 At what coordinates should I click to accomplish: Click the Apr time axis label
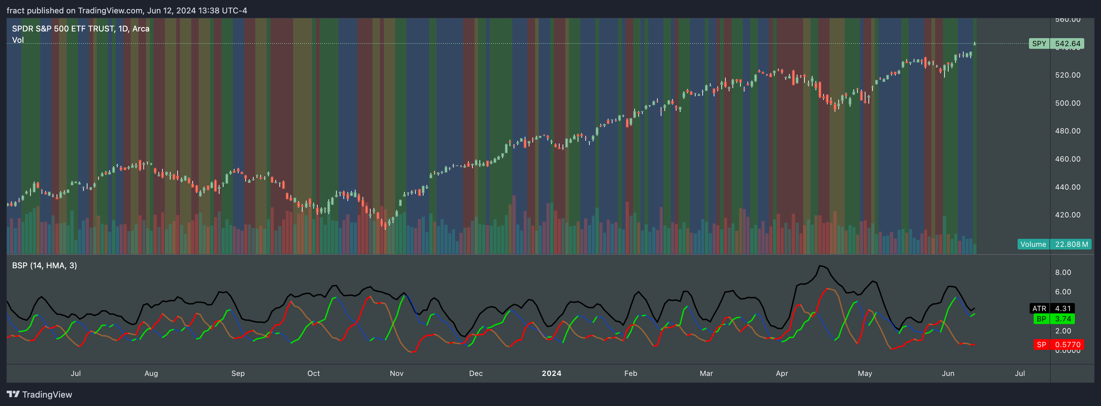click(782, 373)
